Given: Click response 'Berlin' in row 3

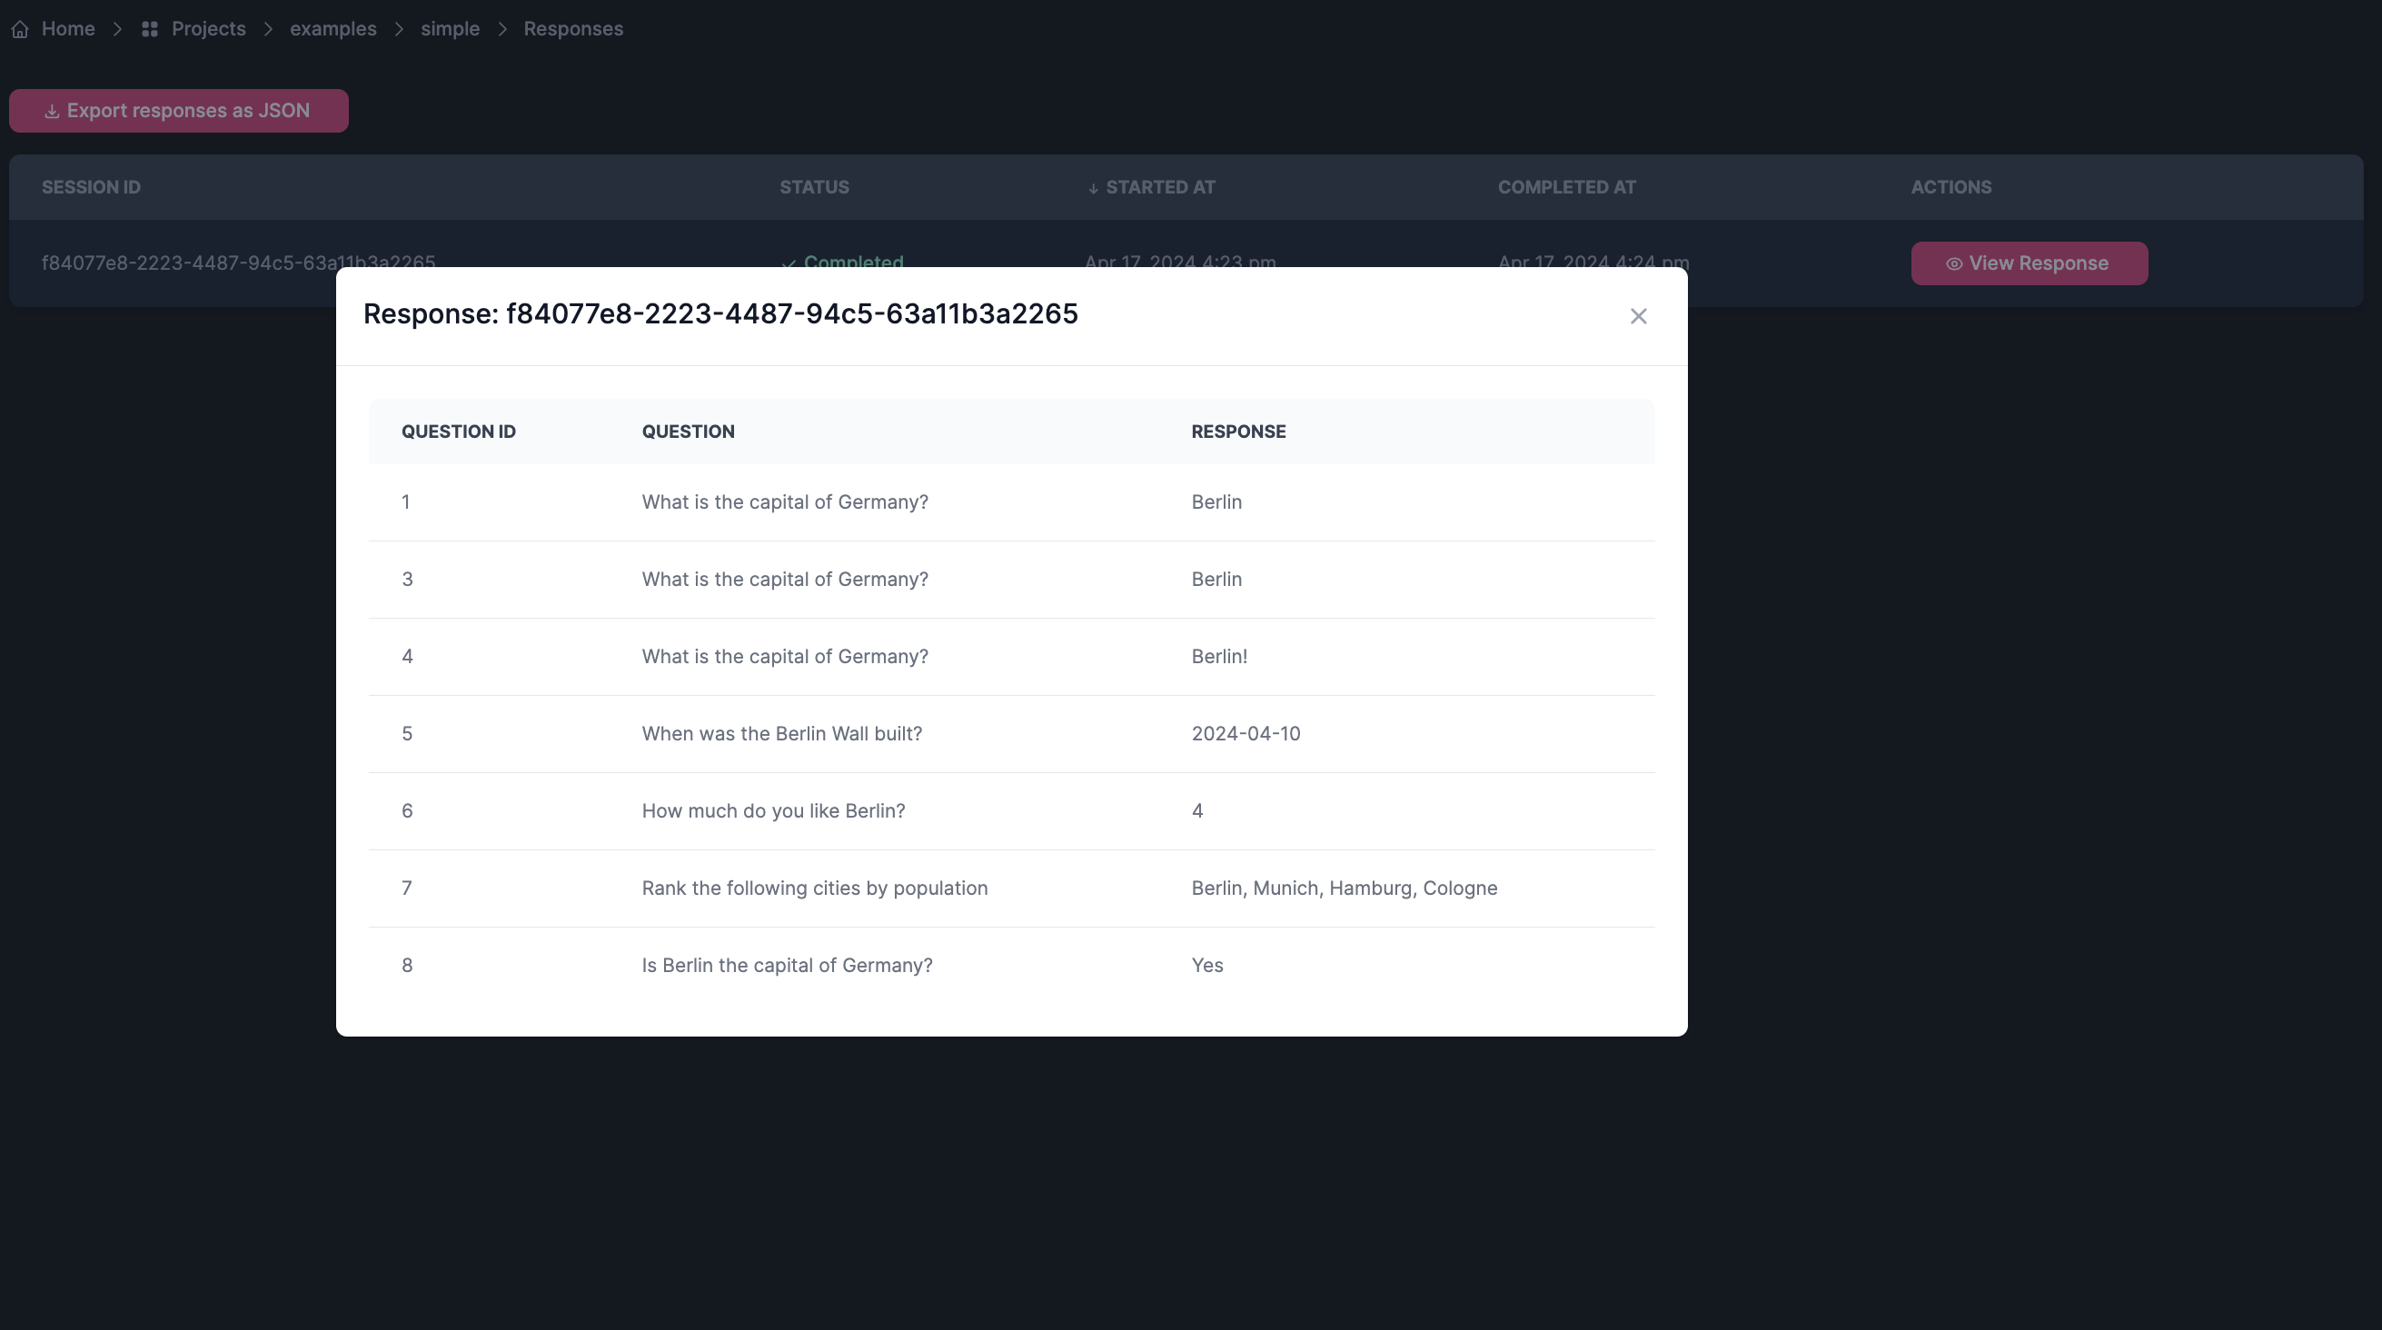Looking at the screenshot, I should (1216, 579).
